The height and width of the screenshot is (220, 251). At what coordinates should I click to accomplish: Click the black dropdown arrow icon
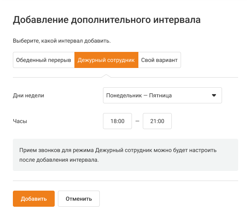coord(214,95)
